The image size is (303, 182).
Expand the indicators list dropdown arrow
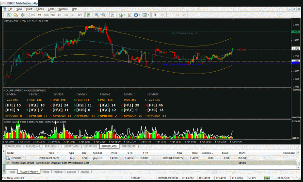pos(124,15)
